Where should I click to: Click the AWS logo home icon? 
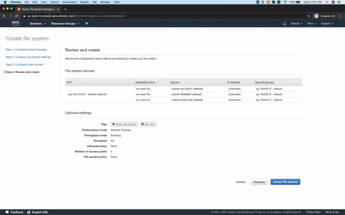point(15,23)
